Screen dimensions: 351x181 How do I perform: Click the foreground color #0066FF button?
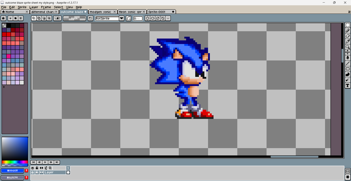pos(12,171)
